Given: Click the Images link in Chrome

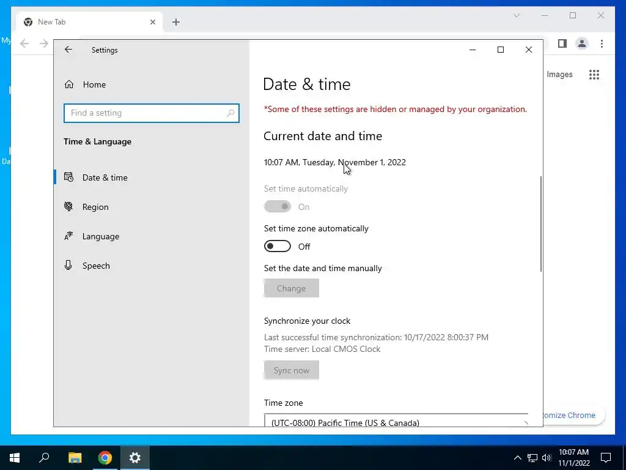Looking at the screenshot, I should click(x=559, y=74).
